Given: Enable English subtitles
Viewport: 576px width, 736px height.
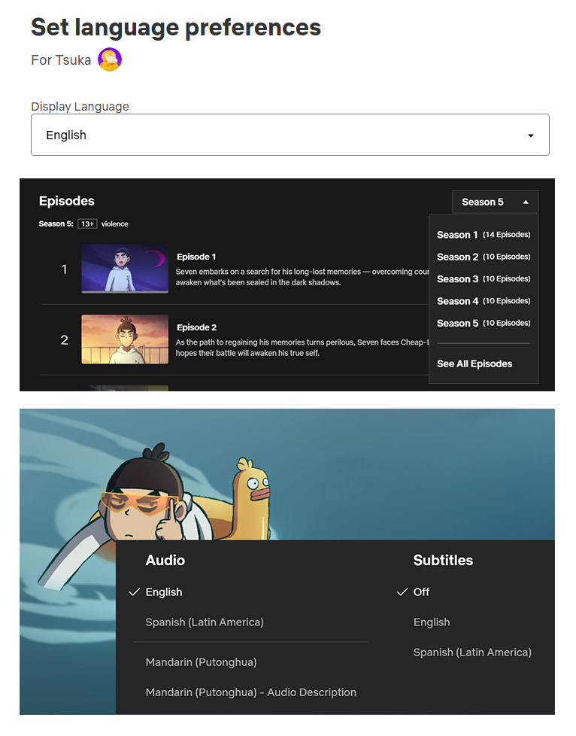Looking at the screenshot, I should (432, 622).
